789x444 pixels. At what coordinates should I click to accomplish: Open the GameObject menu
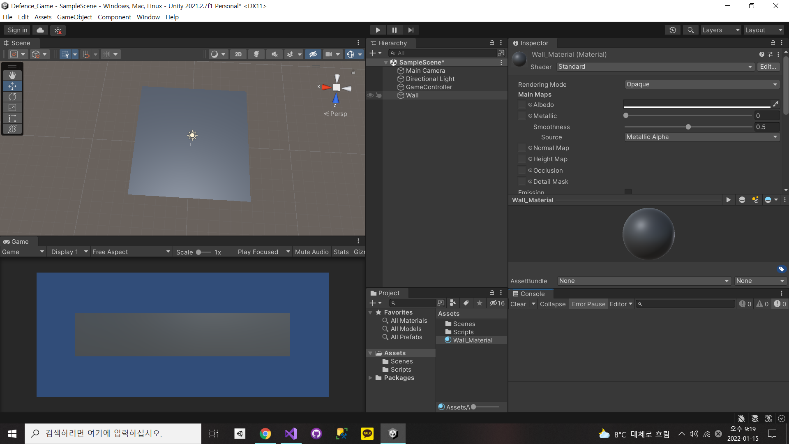click(x=74, y=17)
